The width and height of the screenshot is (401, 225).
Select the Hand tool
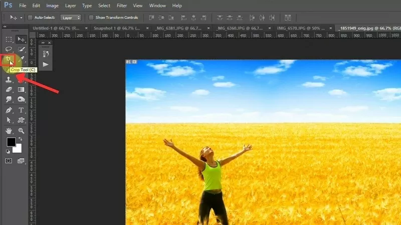click(9, 130)
